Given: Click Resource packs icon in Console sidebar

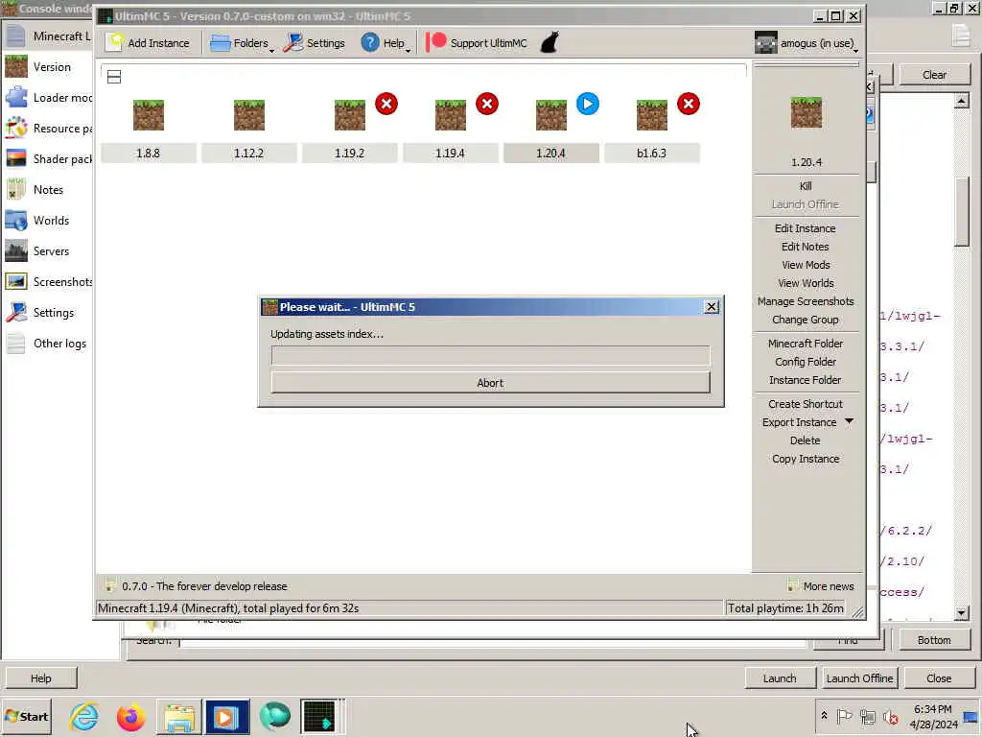Looking at the screenshot, I should click(16, 129).
